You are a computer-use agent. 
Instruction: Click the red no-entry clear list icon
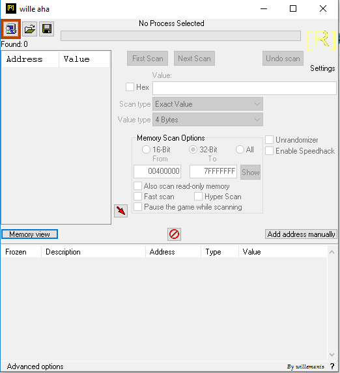pos(174,234)
